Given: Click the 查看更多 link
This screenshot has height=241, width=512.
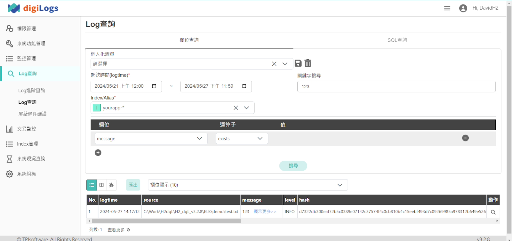Looking at the screenshot, I should pyautogui.click(x=119, y=230).
